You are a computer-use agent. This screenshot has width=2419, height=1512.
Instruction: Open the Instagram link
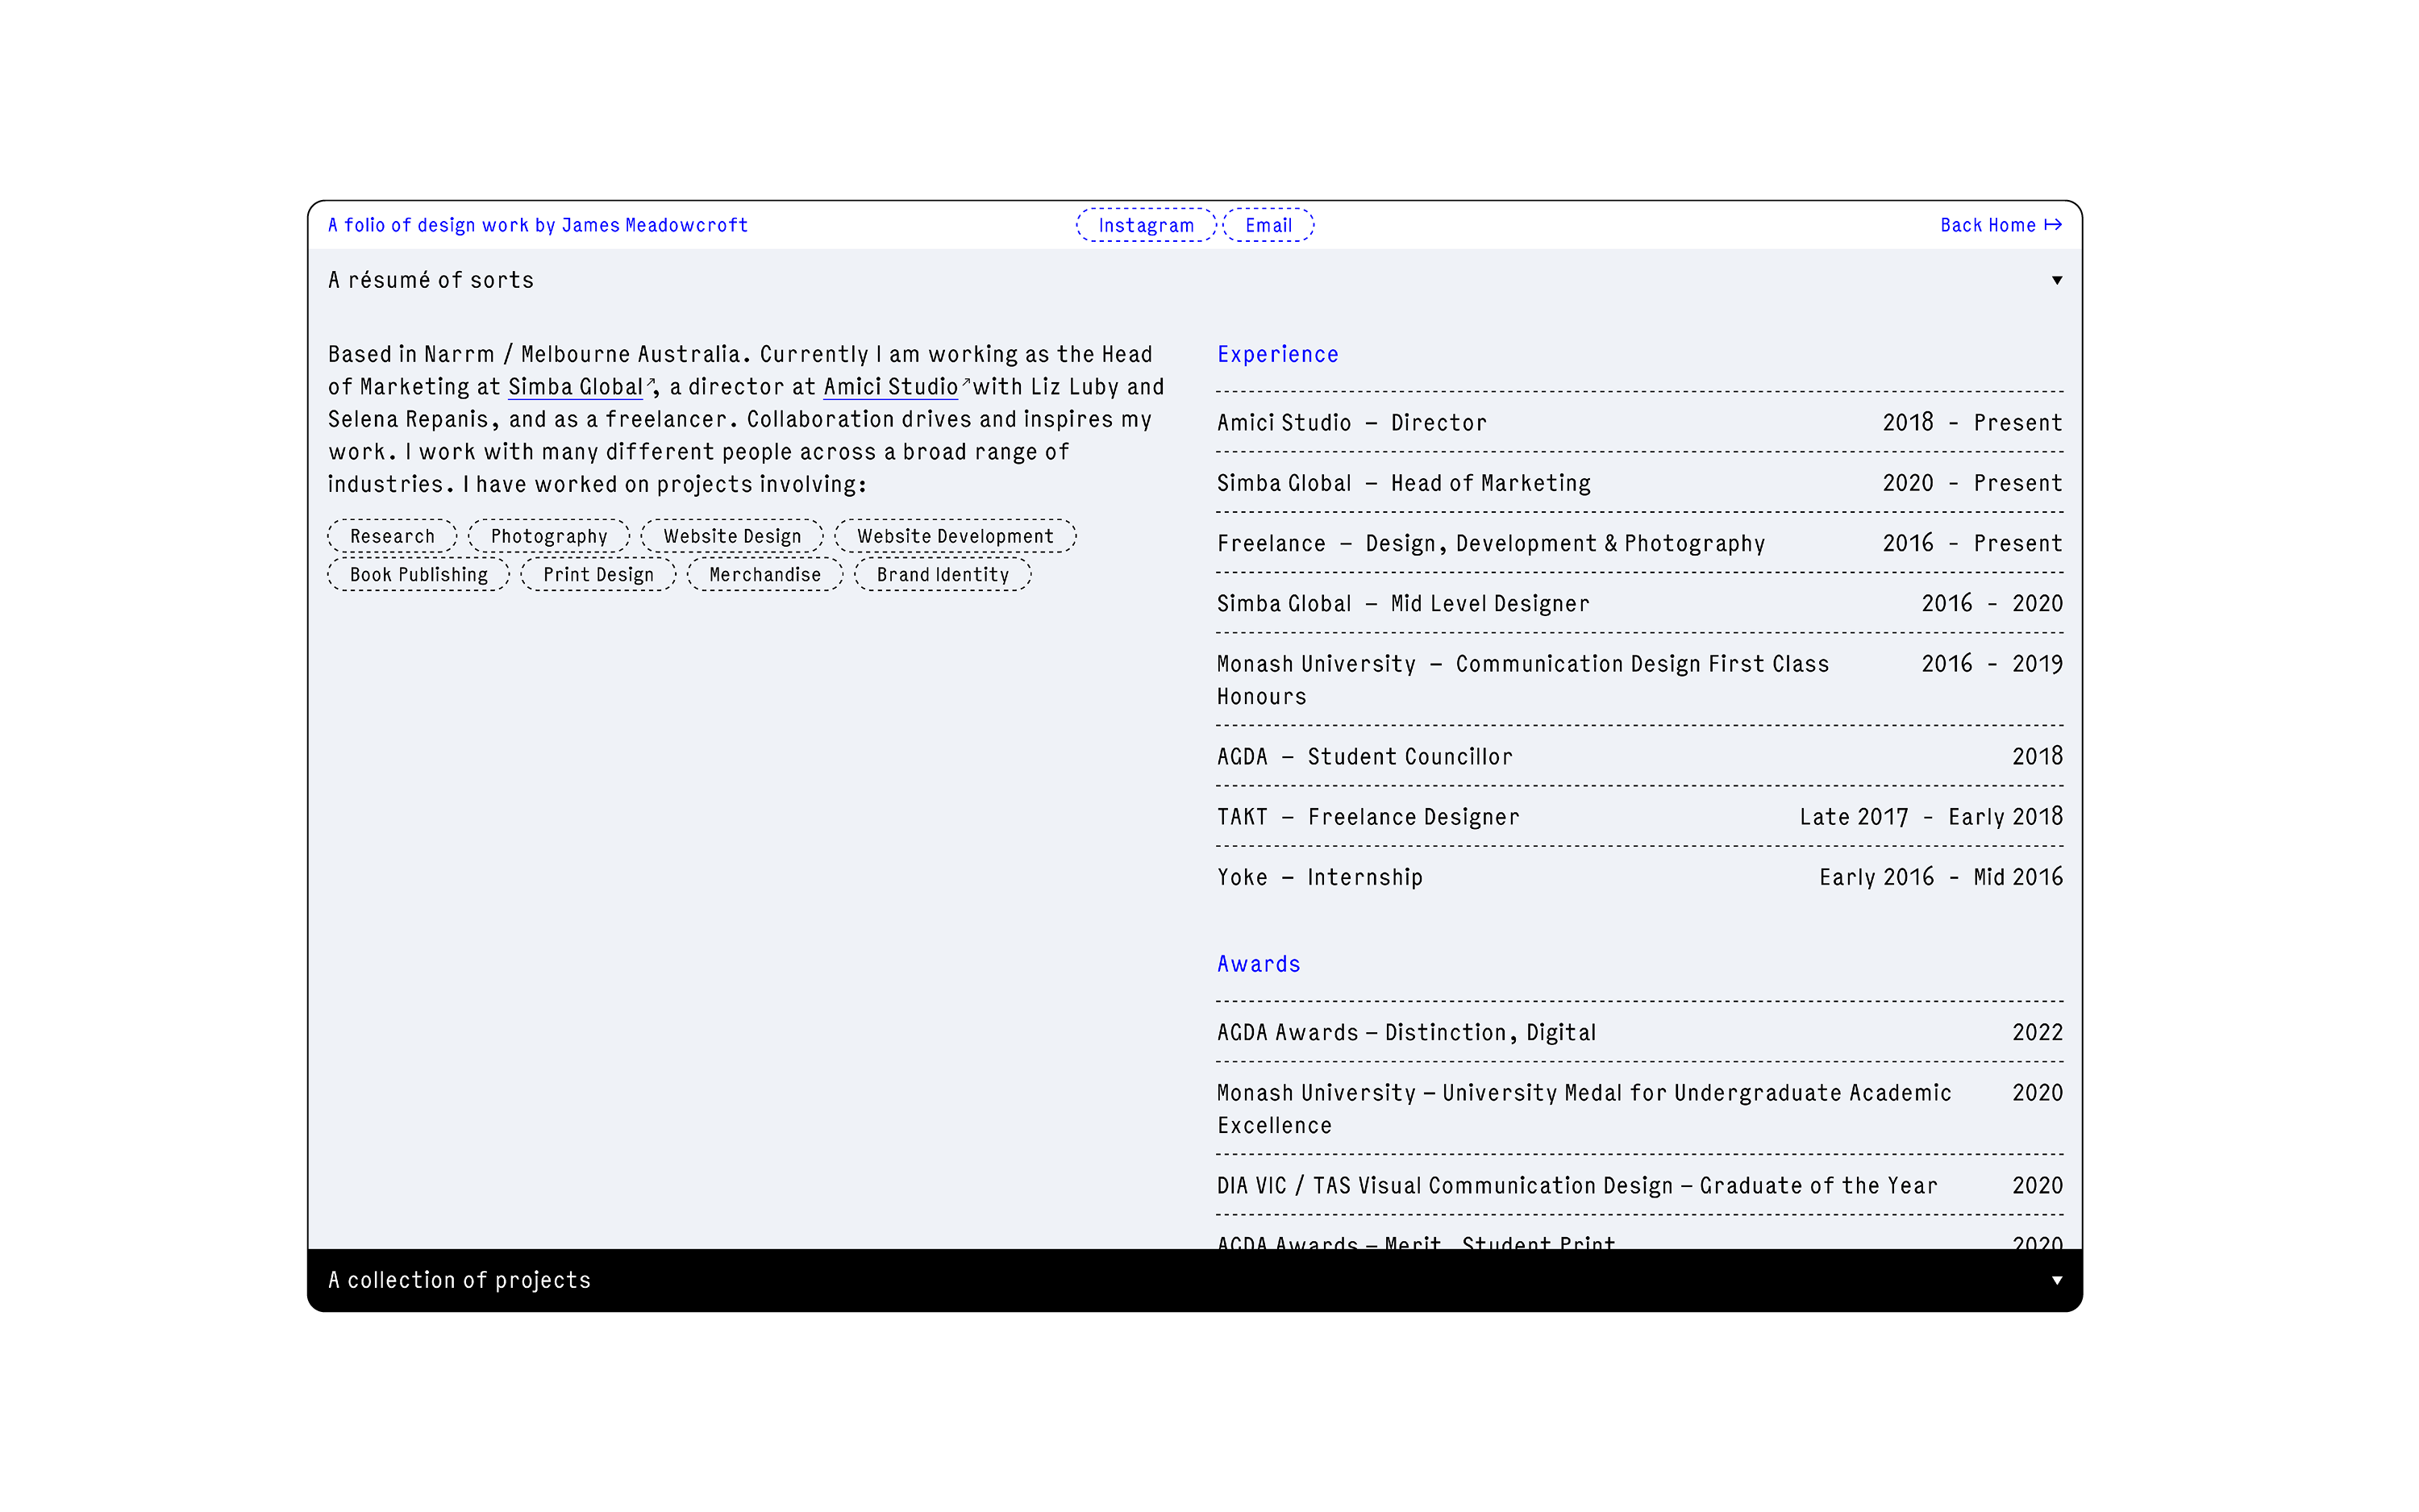coord(1146,225)
